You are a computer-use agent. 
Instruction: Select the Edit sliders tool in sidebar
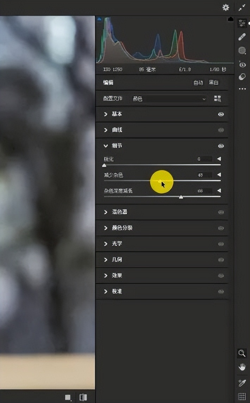tap(242, 23)
